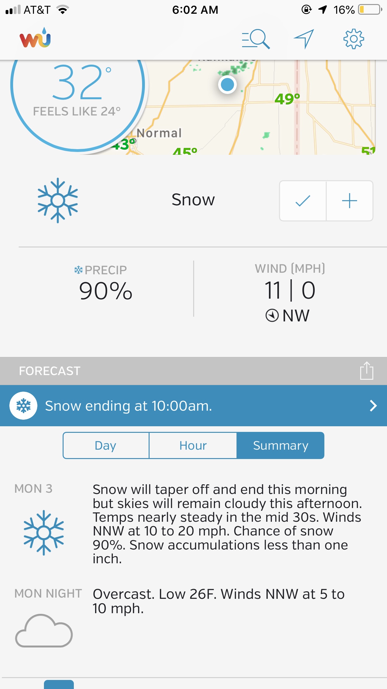Expand the snow ending alert chevron

click(373, 406)
